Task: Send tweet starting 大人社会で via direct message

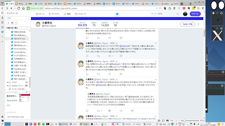Action: point(132,111)
